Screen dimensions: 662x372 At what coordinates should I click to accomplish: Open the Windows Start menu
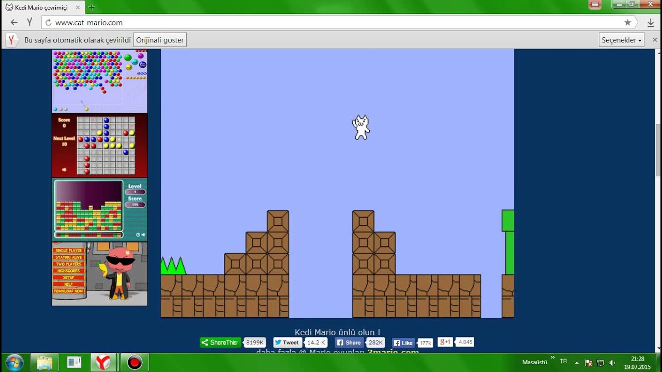click(x=13, y=362)
